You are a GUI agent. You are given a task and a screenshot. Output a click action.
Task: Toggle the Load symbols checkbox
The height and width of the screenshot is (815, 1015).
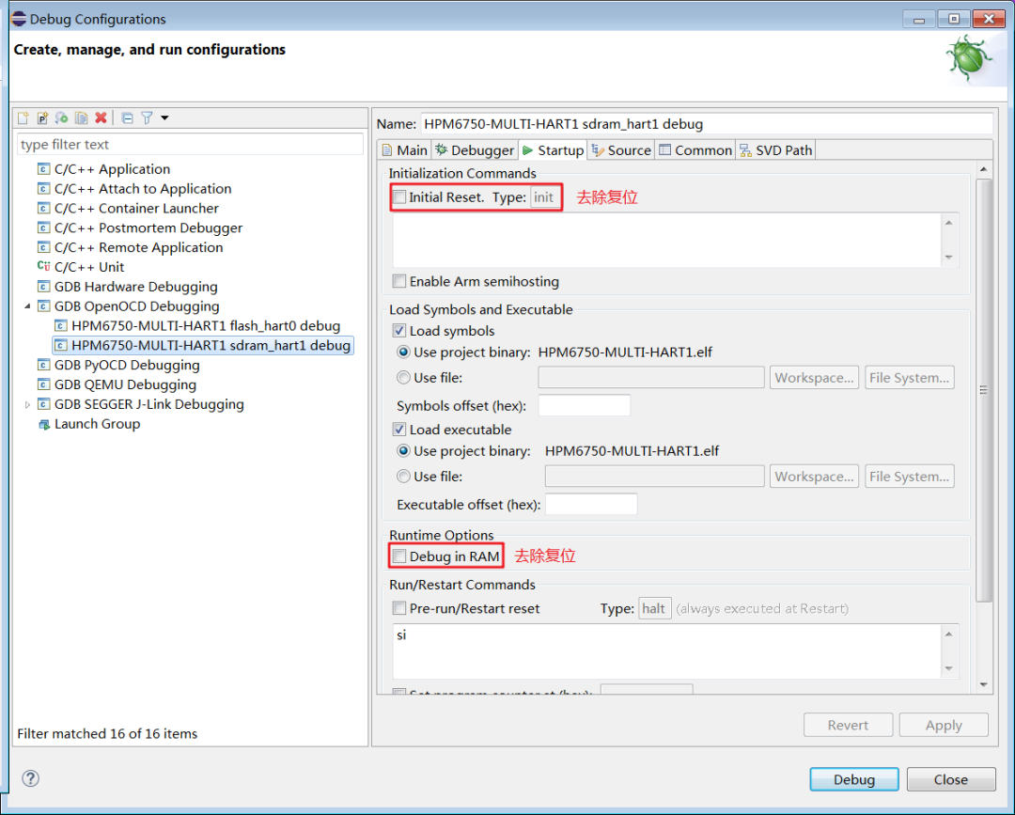[399, 331]
